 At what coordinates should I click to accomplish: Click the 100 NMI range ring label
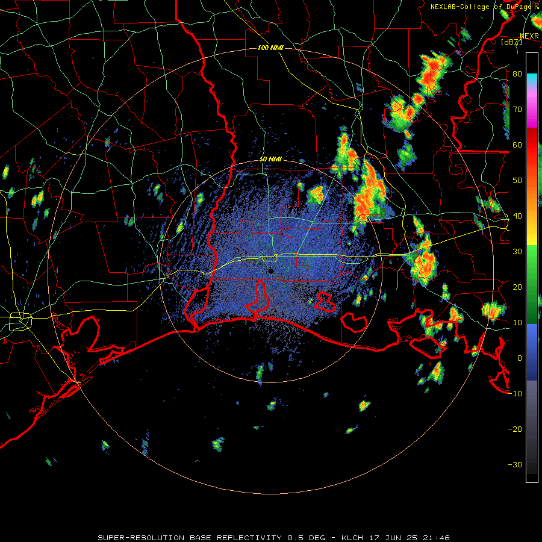pyautogui.click(x=270, y=48)
